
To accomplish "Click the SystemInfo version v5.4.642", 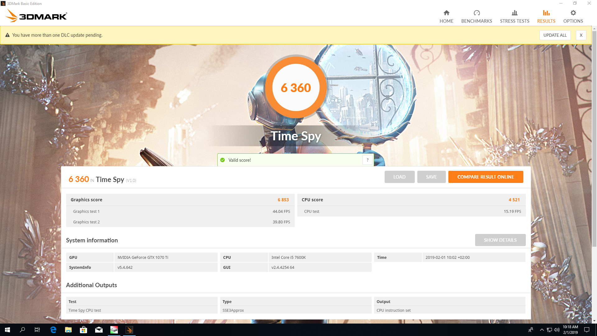I will [166, 267].
